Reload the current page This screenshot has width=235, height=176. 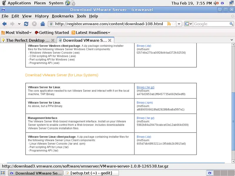26,24
